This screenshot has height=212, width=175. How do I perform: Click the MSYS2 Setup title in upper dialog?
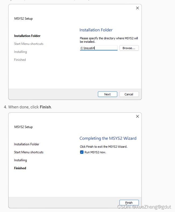click(x=23, y=19)
